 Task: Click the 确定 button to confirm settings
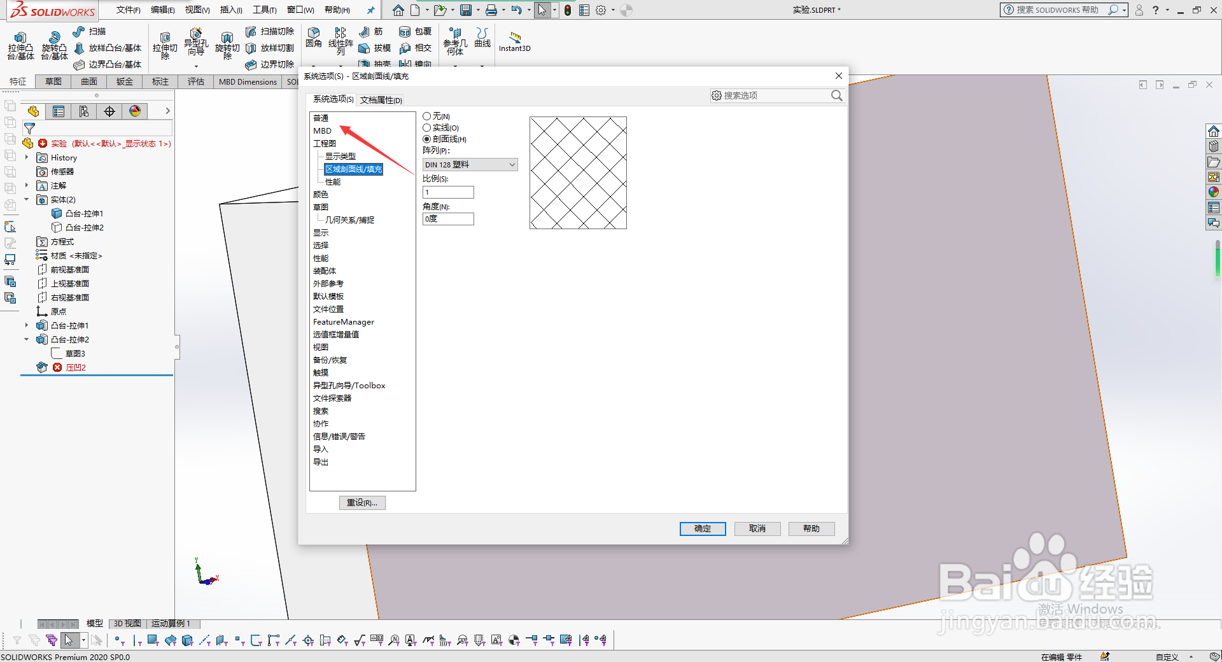702,528
